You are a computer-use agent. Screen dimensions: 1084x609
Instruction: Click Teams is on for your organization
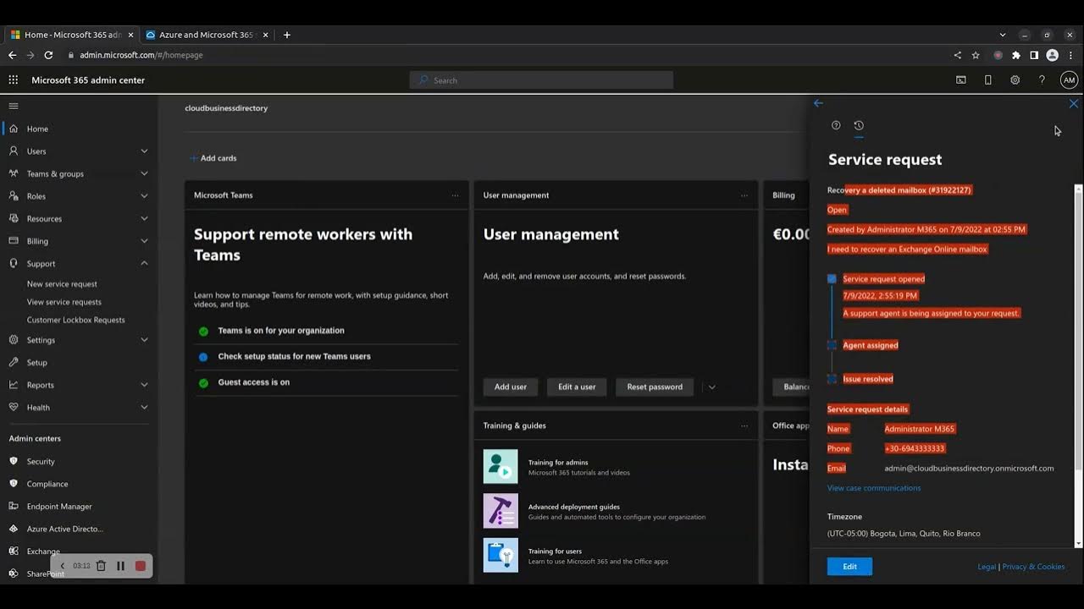tap(281, 331)
